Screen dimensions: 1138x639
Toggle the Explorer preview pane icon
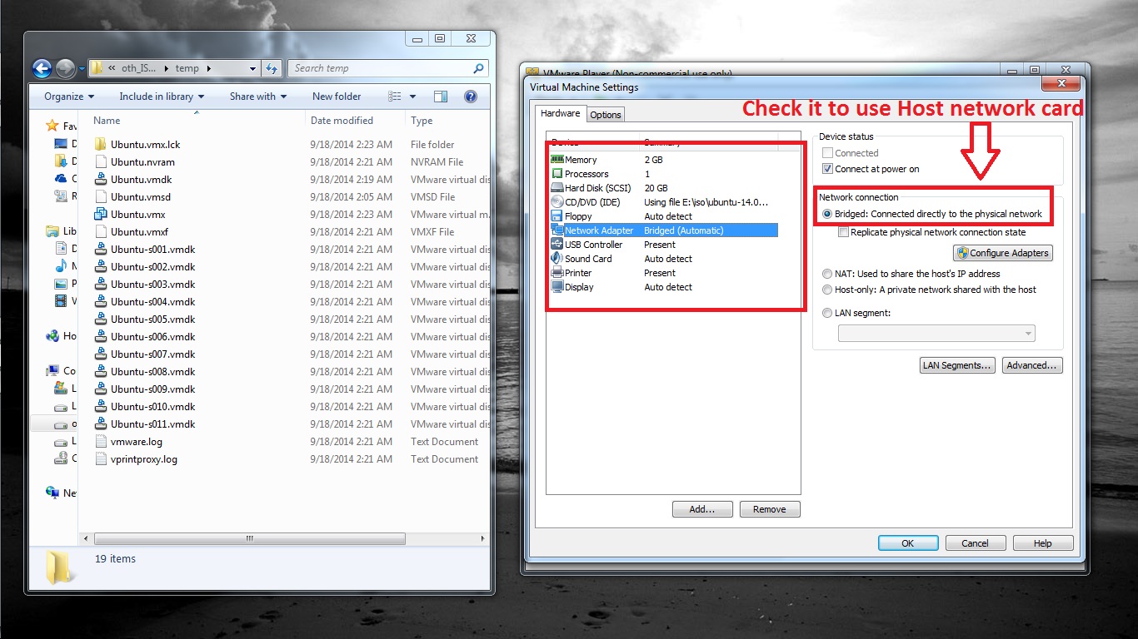[x=441, y=97]
